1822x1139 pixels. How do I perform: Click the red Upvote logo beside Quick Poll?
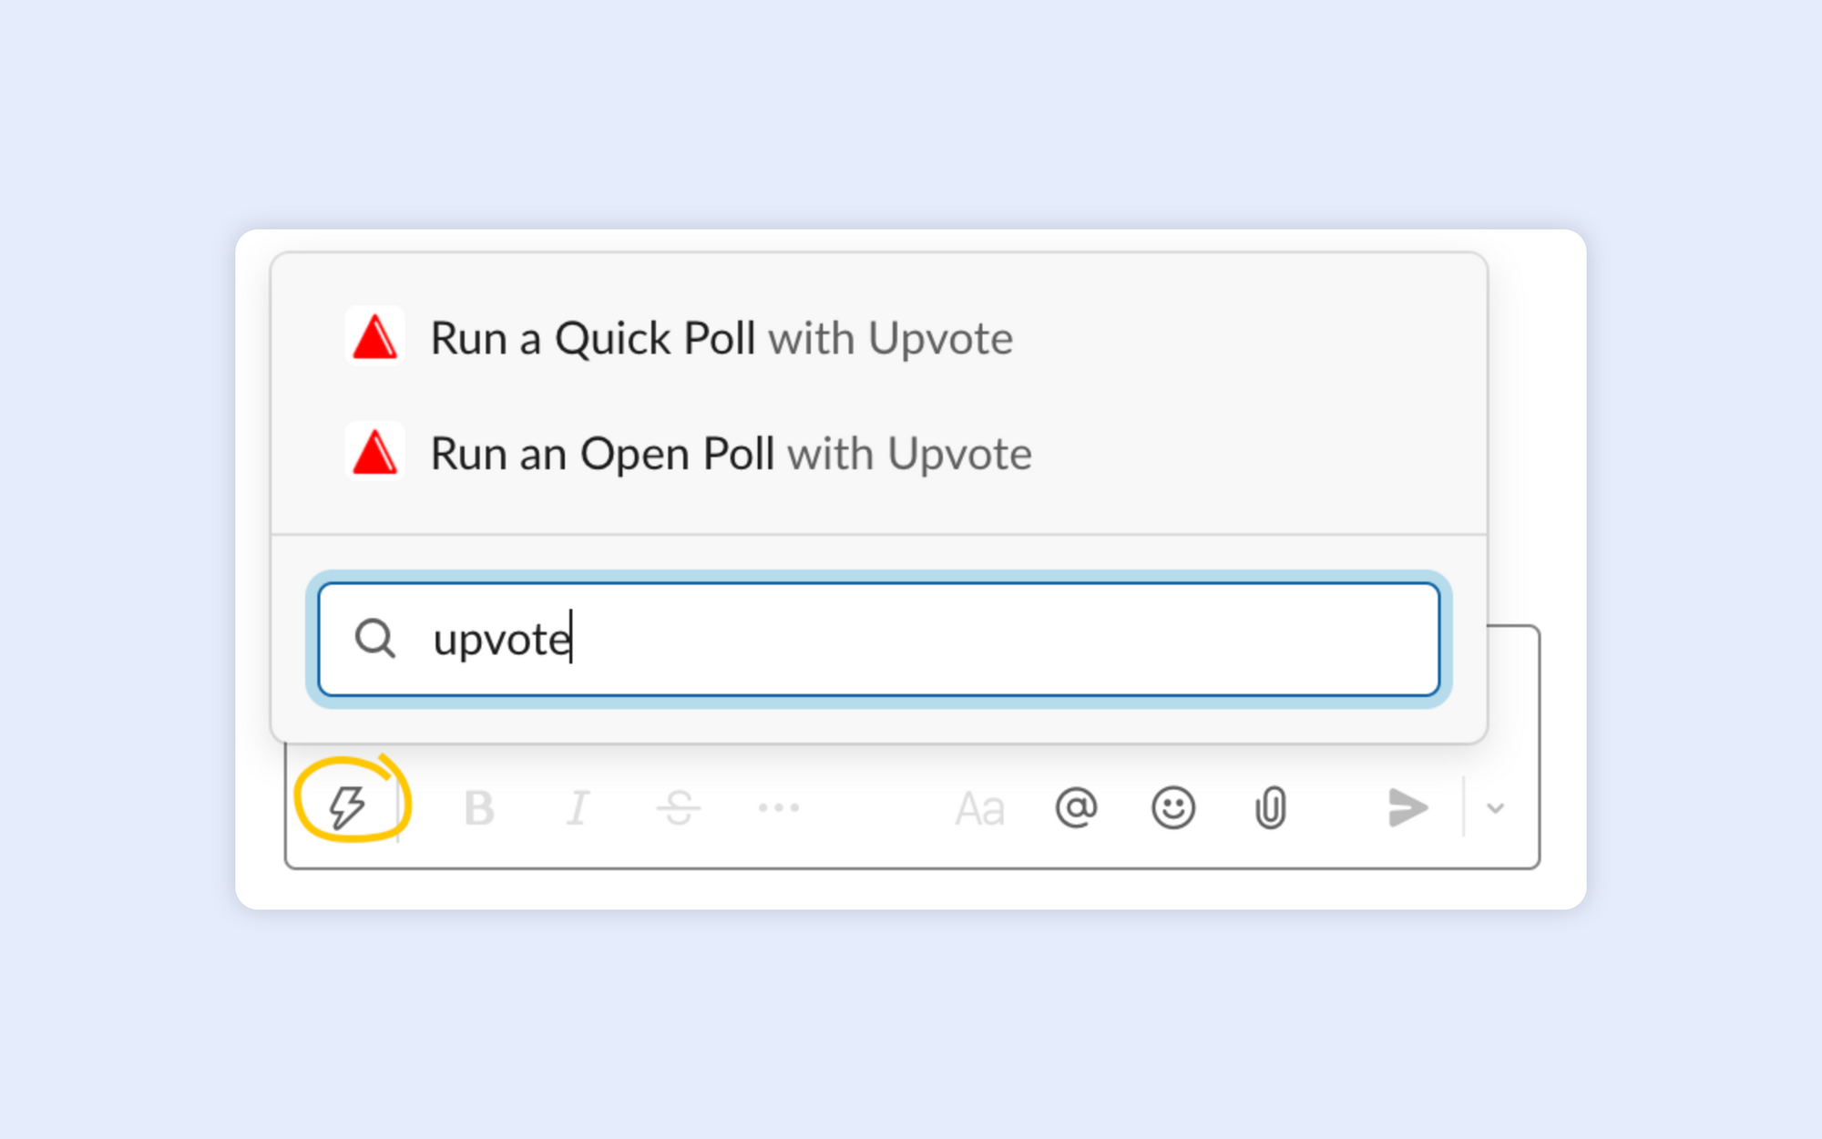tap(374, 336)
